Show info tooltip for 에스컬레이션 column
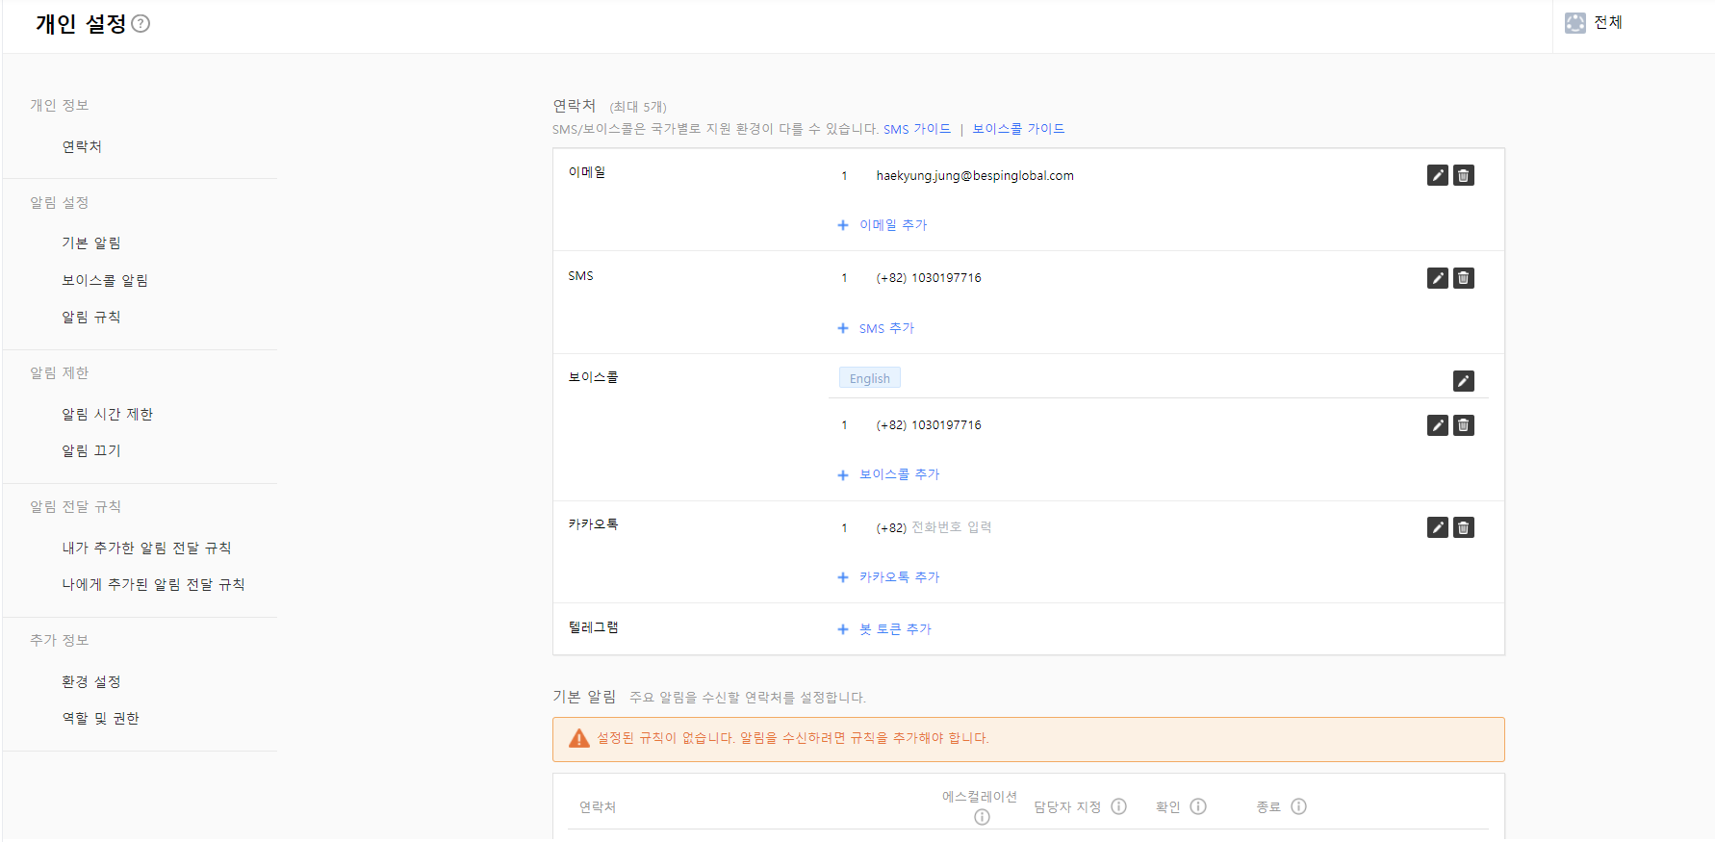Screen dimensions: 1715x842 click(x=982, y=817)
